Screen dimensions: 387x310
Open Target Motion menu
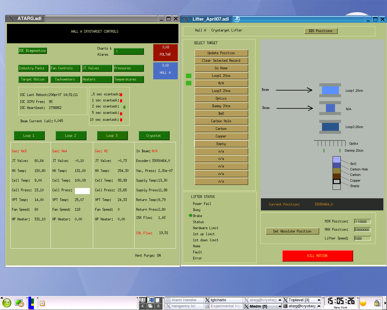[x=33, y=79]
